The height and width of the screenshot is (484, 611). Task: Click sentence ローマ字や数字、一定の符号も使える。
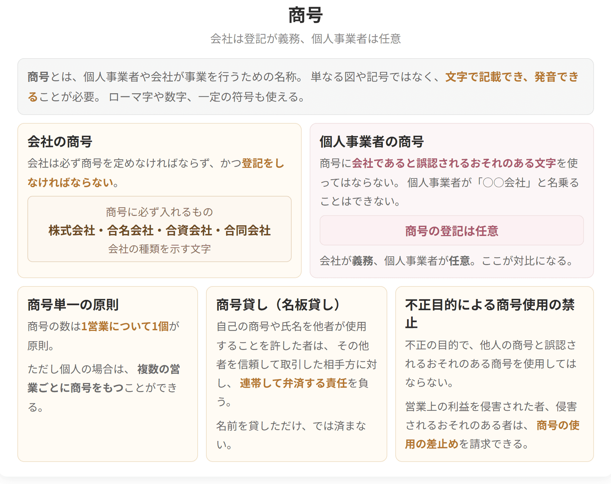point(207,97)
